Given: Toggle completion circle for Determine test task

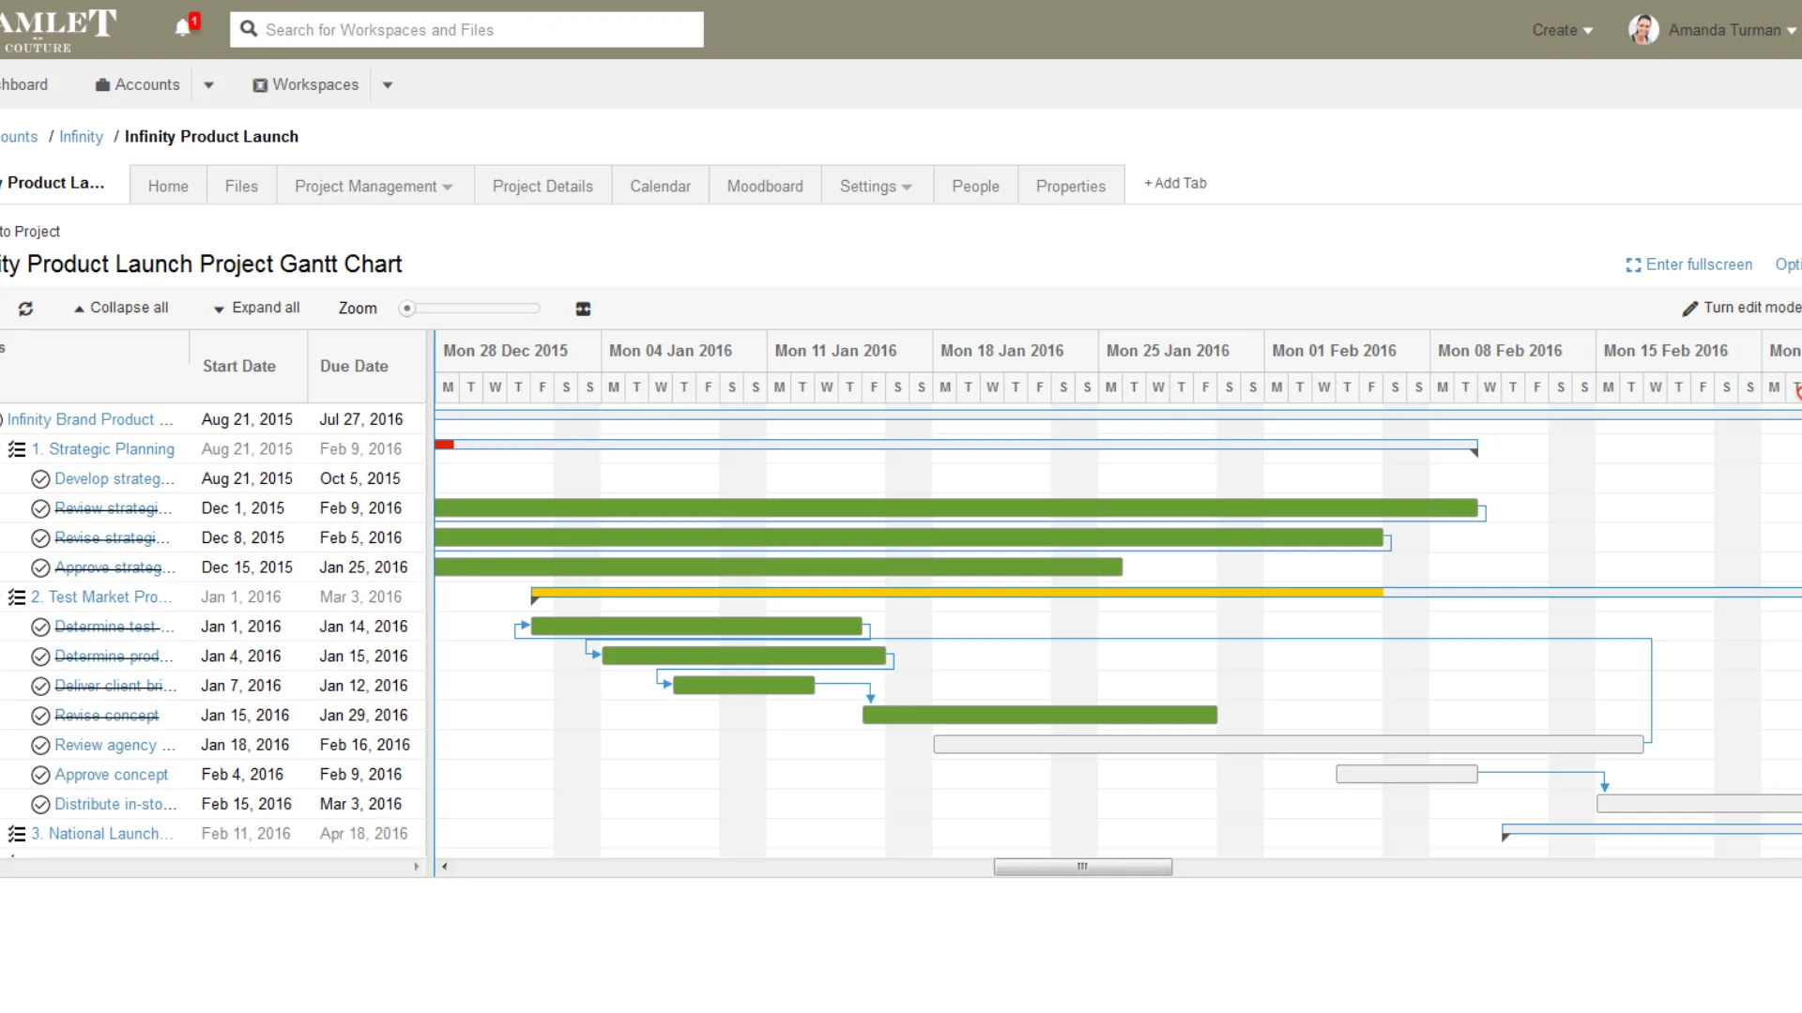Looking at the screenshot, I should click(40, 627).
